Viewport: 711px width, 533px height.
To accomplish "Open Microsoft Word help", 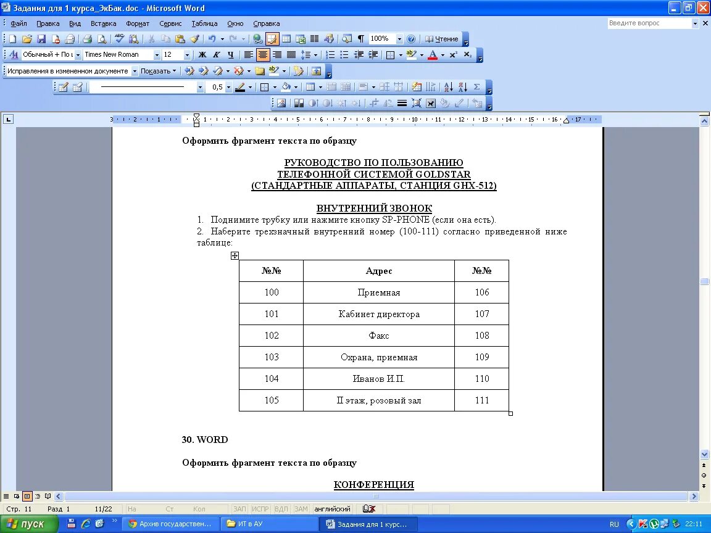I will [x=411, y=39].
